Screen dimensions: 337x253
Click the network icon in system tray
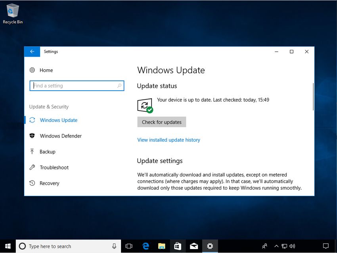284,246
